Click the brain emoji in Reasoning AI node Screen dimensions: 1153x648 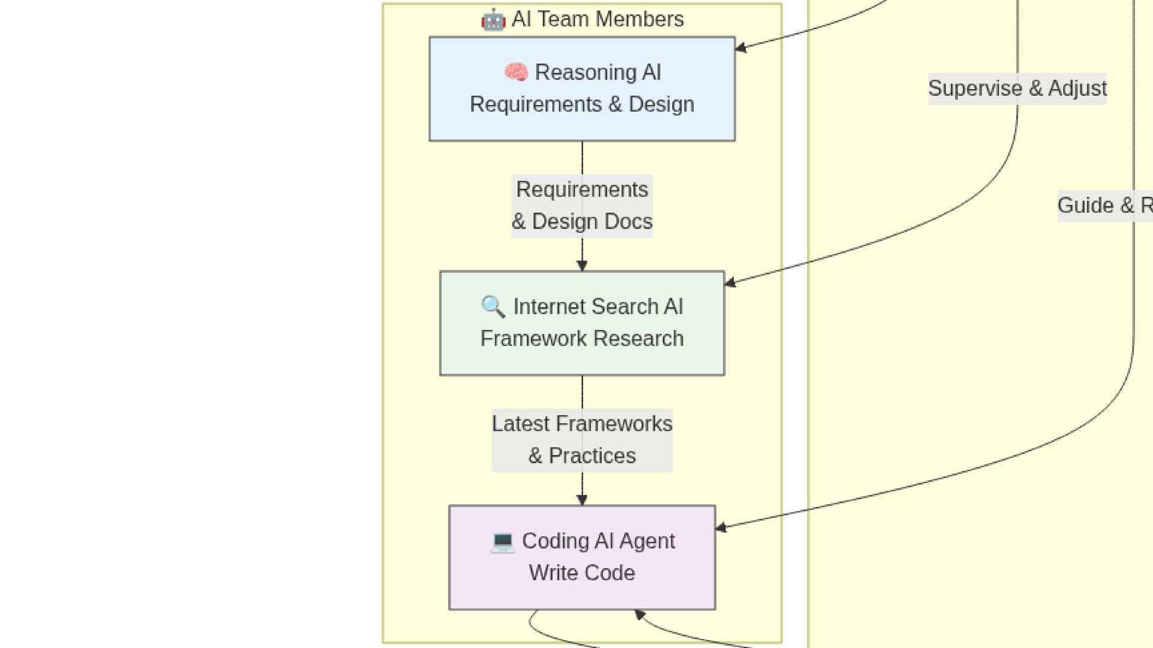516,73
